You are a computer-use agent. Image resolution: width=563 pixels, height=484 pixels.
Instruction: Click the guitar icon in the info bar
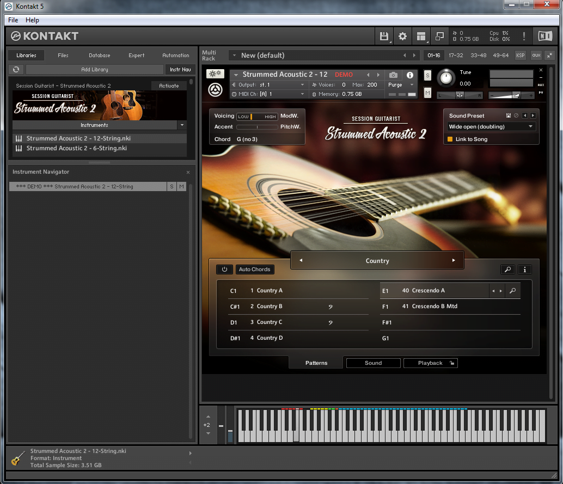(17, 458)
